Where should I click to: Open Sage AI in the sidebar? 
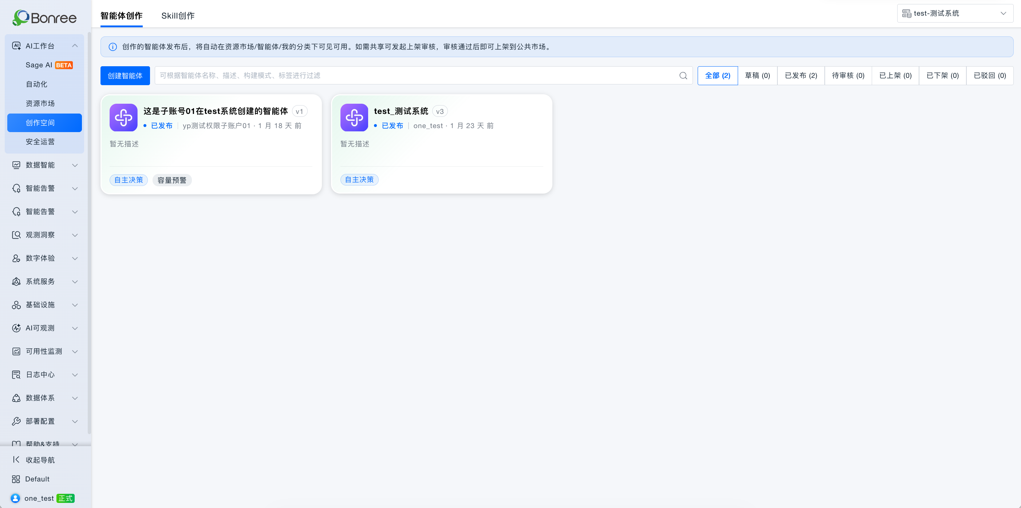click(44, 66)
